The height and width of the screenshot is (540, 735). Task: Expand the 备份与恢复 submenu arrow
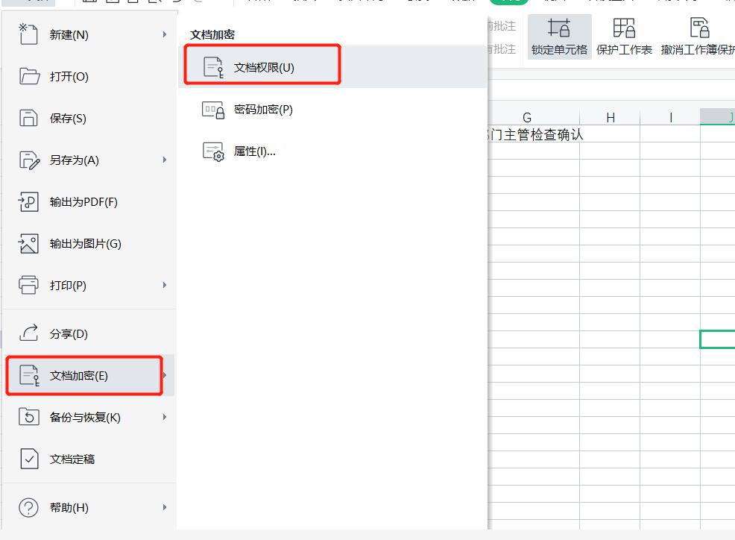(165, 418)
